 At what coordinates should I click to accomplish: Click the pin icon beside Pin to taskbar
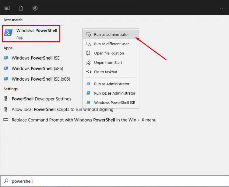click(88, 72)
